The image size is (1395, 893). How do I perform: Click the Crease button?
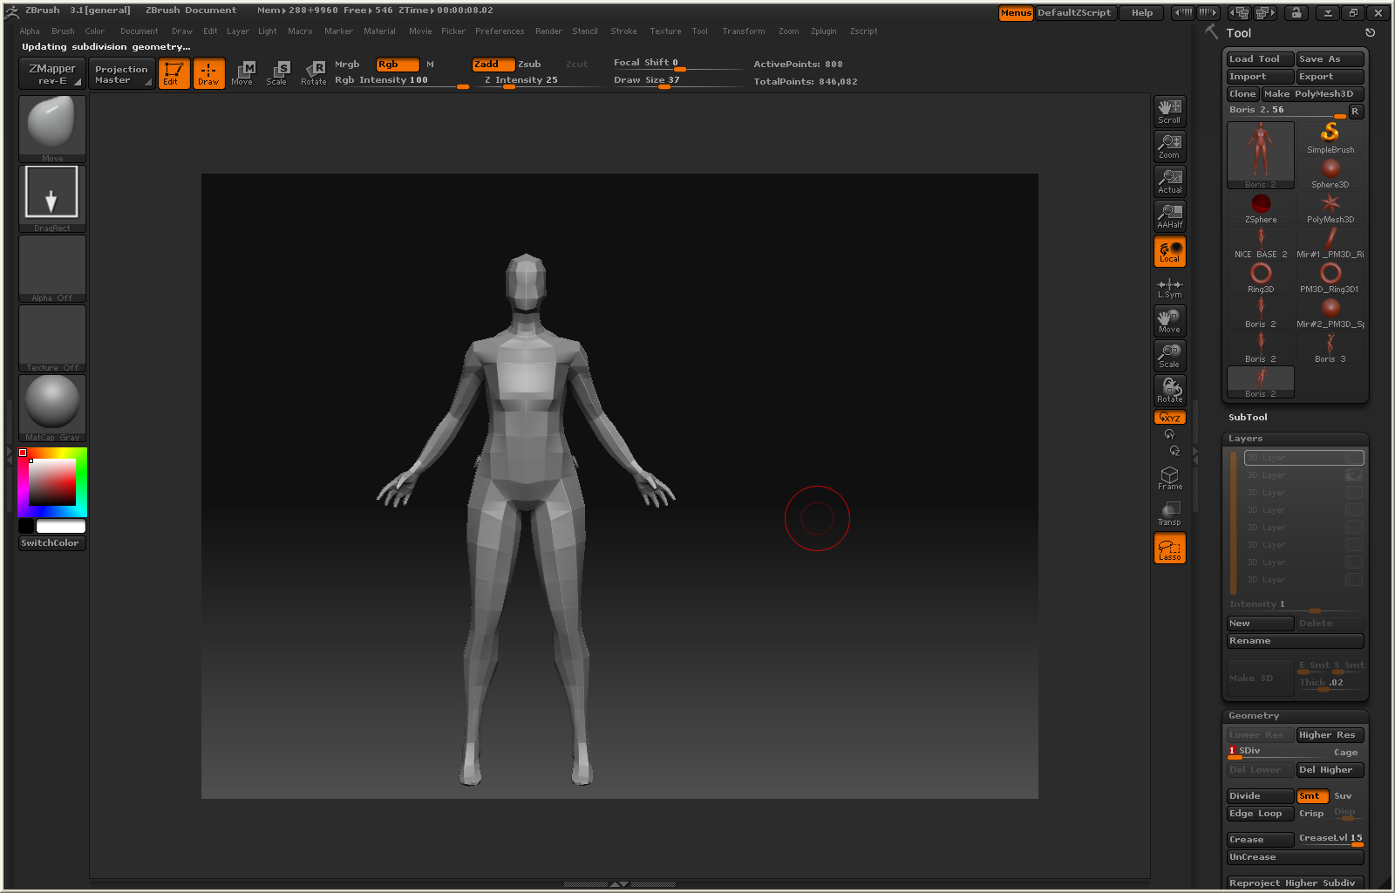pyautogui.click(x=1260, y=840)
